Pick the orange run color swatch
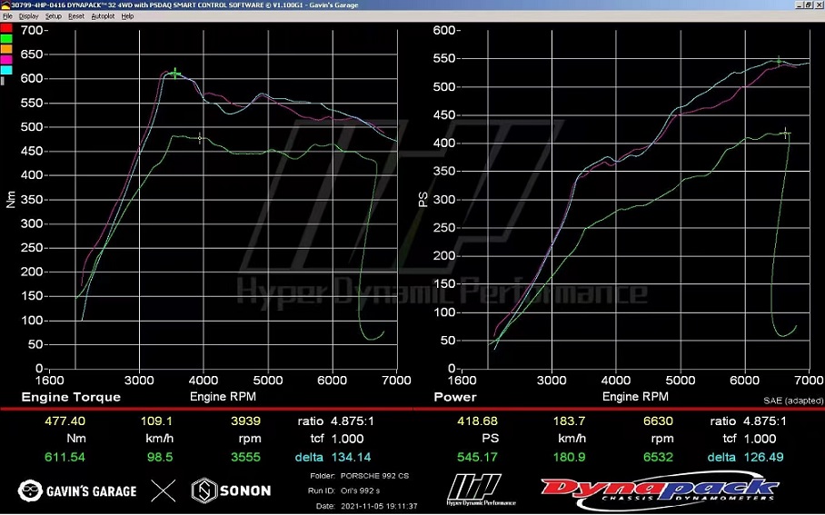This screenshot has height=515, width=825. pyautogui.click(x=6, y=49)
